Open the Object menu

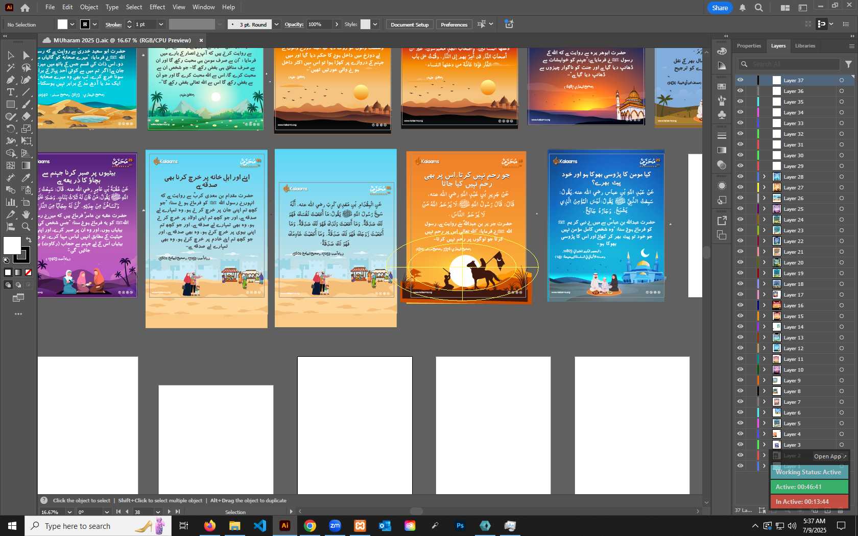point(89,7)
